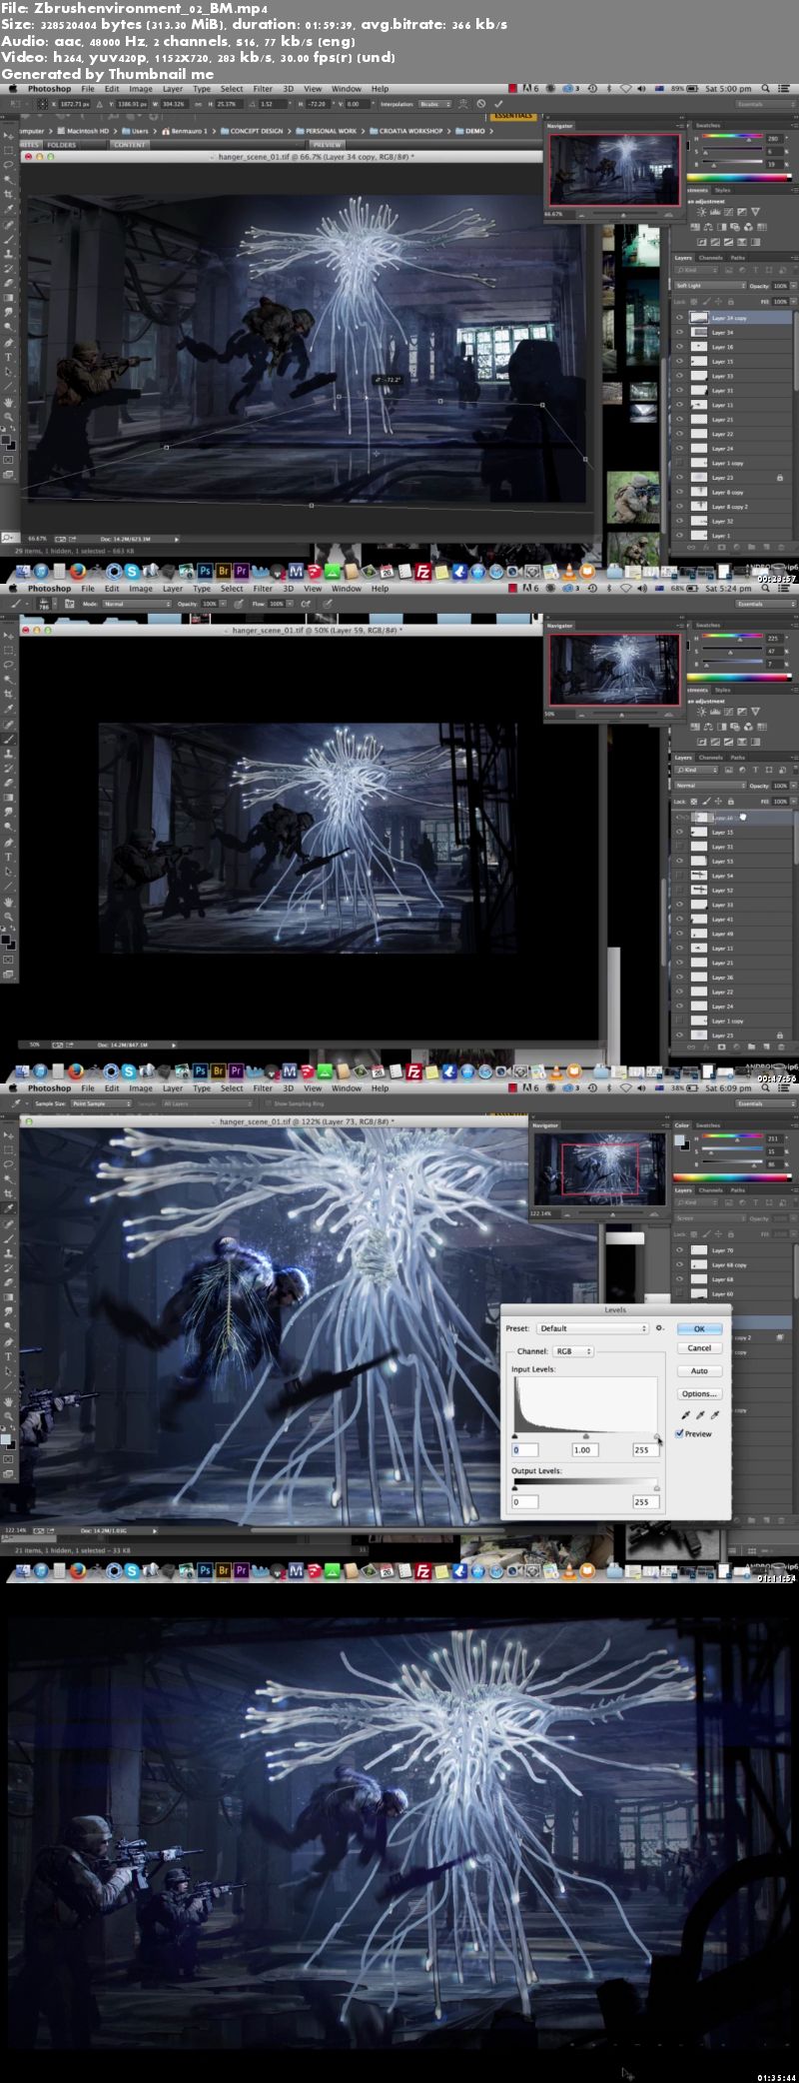
Task: Show the hidden Layer 1 copy in the 5:00 pm frame
Action: tap(680, 463)
